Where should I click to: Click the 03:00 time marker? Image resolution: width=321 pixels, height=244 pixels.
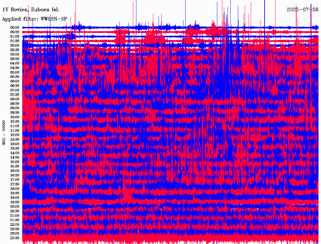15,54
